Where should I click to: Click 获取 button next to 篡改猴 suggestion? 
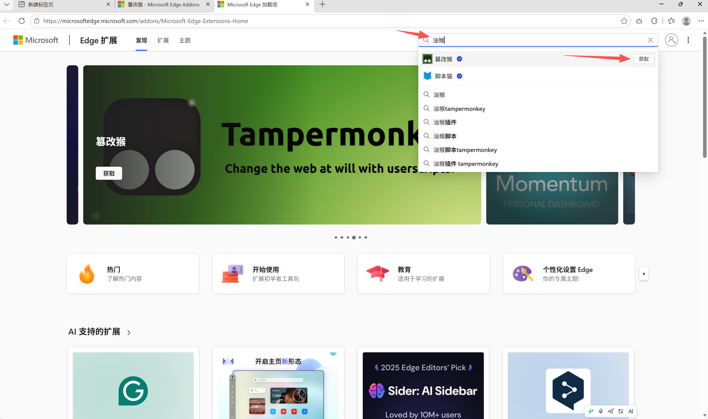click(643, 59)
